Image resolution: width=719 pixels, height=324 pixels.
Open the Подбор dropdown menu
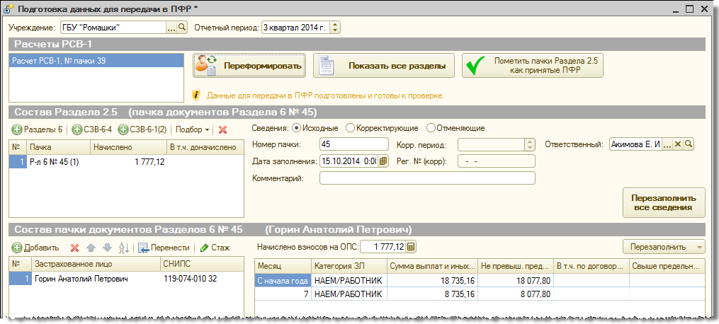point(192,129)
